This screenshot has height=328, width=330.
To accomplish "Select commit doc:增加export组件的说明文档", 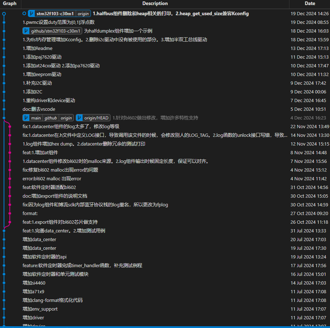I will pyautogui.click(x=55, y=196).
